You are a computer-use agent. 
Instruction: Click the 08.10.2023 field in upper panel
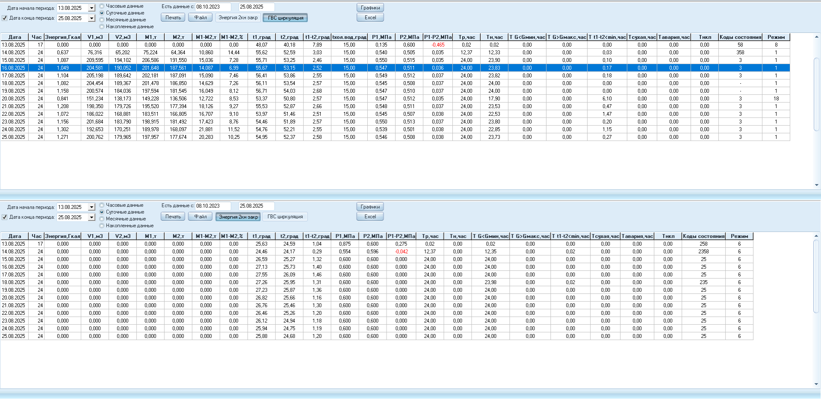tap(213, 7)
